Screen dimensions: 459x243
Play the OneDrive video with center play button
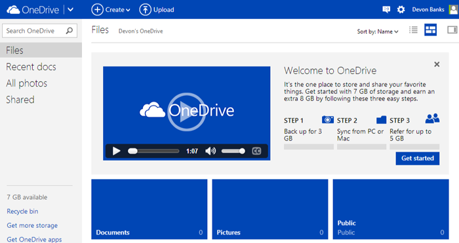(186, 112)
